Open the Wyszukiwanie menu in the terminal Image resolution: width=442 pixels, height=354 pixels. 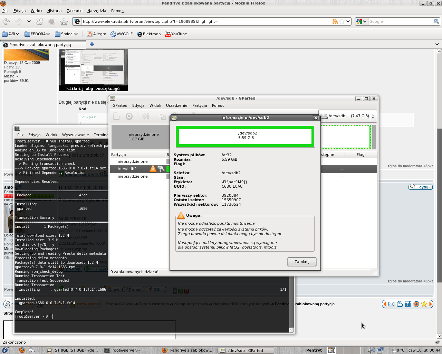76,135
